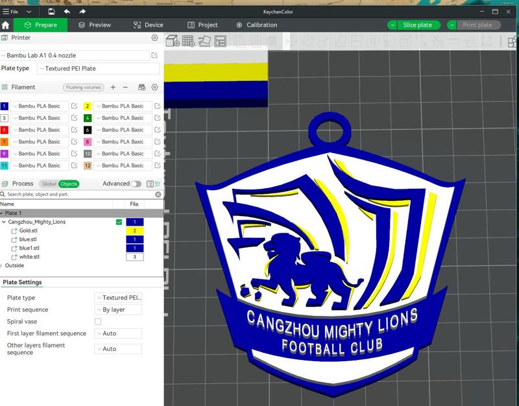Click the auto-orient icon in the top toolbar
This screenshot has width=519, height=406.
[204, 40]
